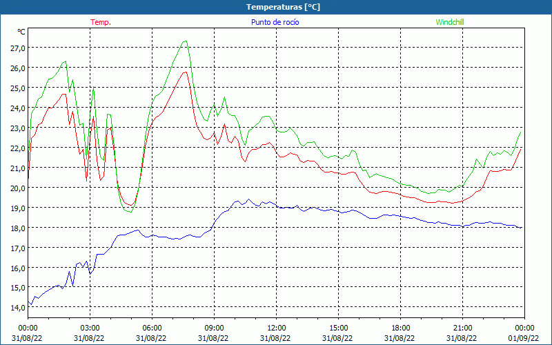The image size is (552, 345).
Task: Click the 03:00 time axis label
Action: 90,328
